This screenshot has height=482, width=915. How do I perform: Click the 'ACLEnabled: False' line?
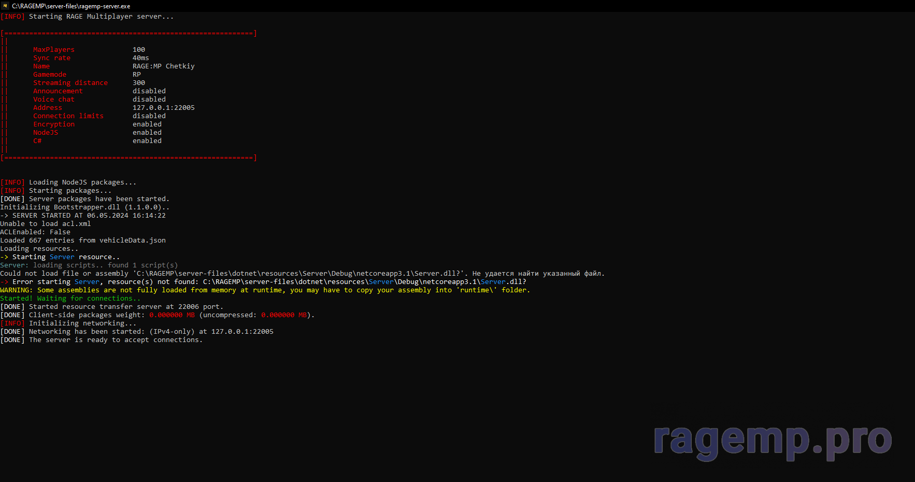click(x=35, y=232)
